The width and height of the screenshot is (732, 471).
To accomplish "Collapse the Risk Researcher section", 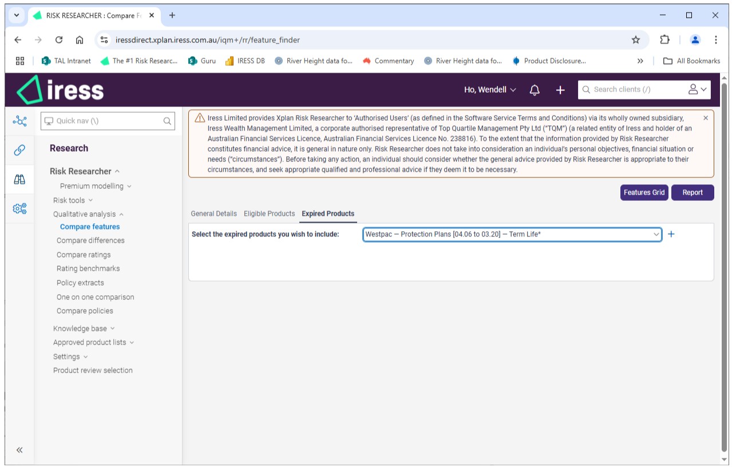I will pos(85,171).
